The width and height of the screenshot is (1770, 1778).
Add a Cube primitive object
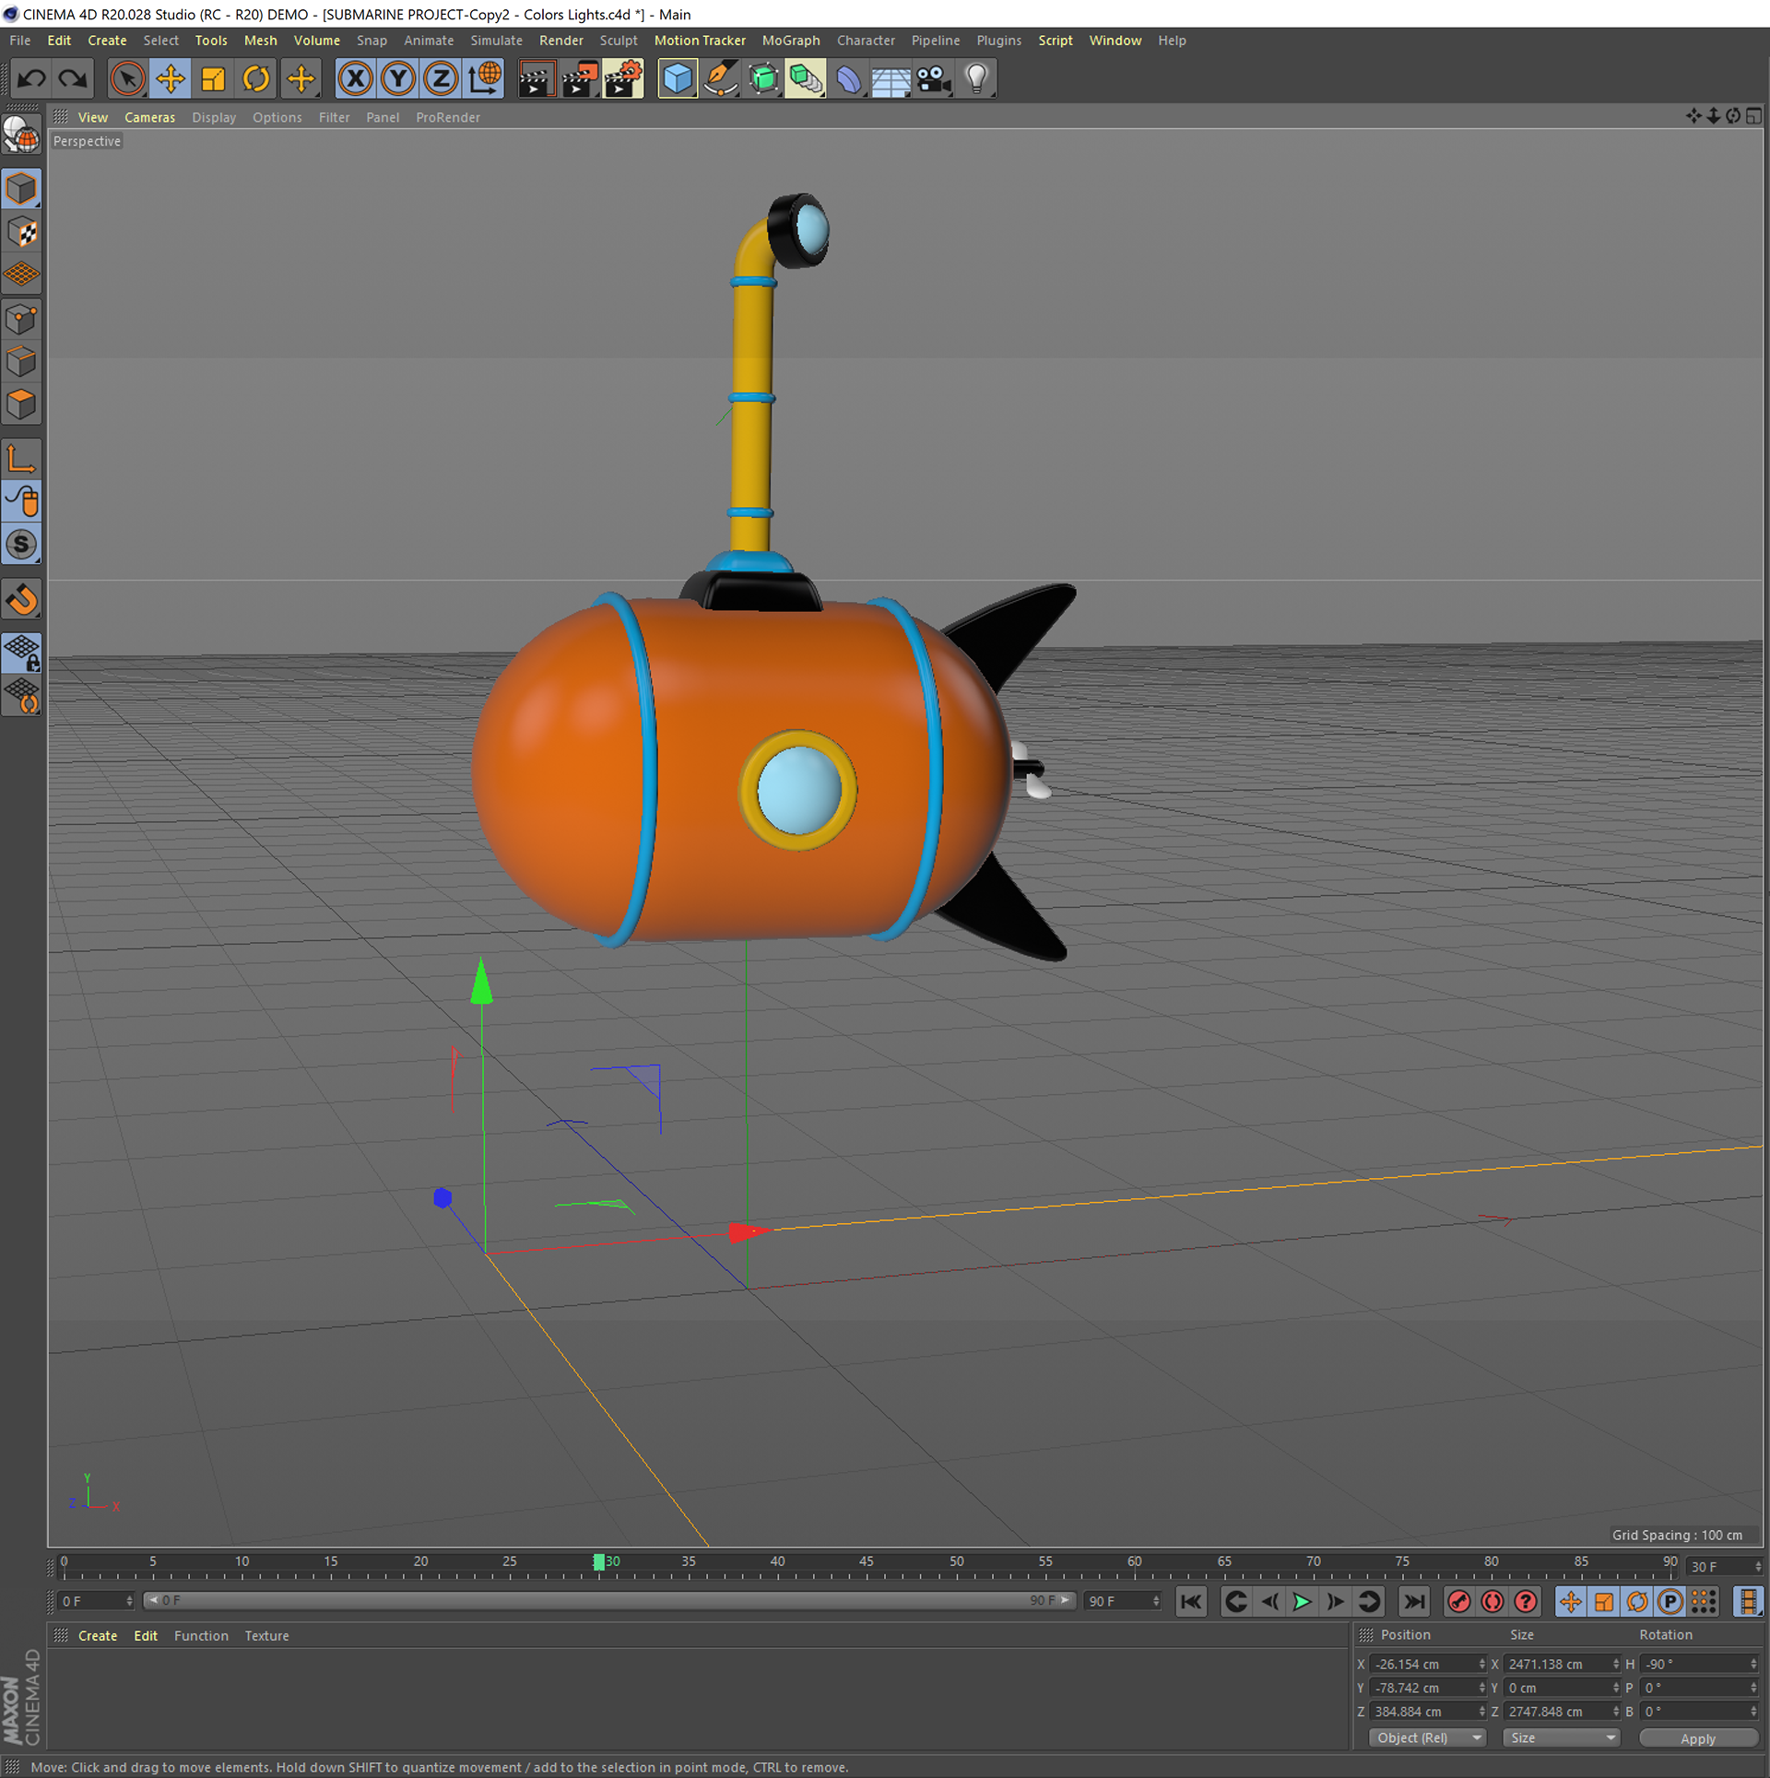pyautogui.click(x=678, y=79)
